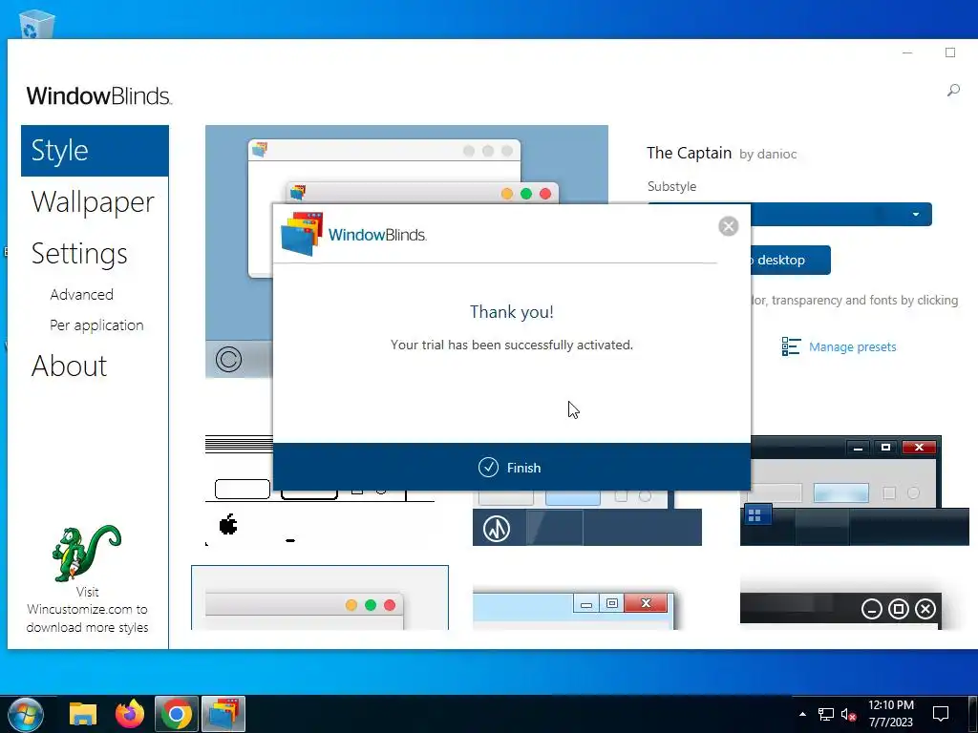This screenshot has width=978, height=733.
Task: Click the search magnifier icon
Action: click(x=953, y=91)
